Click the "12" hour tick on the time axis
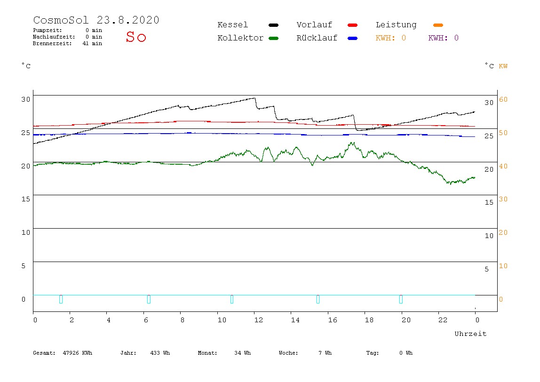The width and height of the screenshot is (540, 382). pos(259,320)
